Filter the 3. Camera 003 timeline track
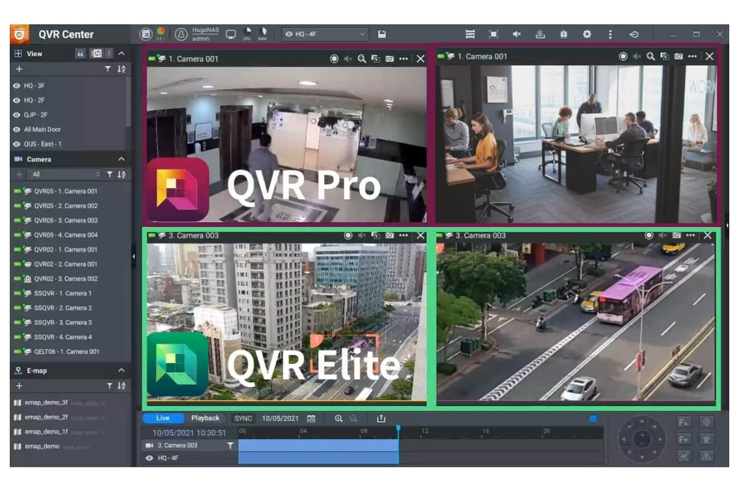739x492 pixels. click(x=231, y=445)
